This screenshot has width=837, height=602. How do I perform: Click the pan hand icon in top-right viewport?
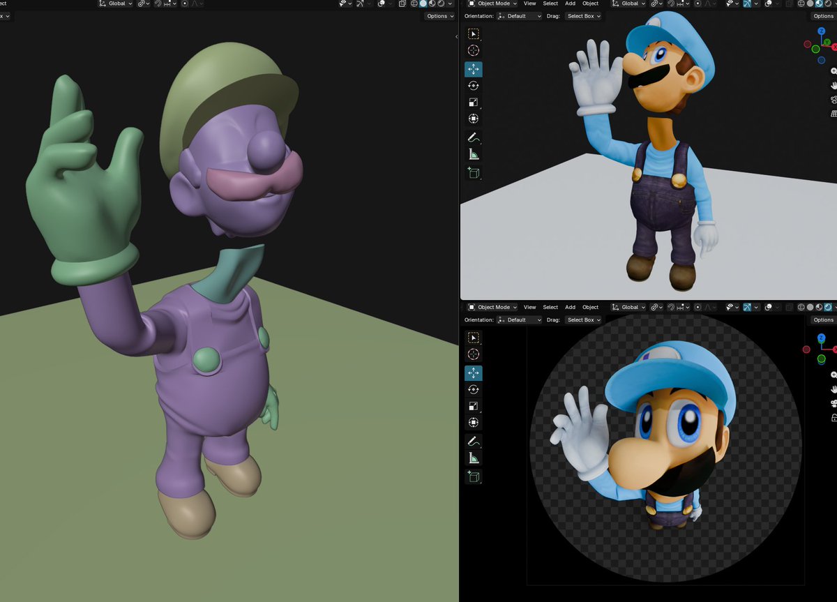click(834, 85)
